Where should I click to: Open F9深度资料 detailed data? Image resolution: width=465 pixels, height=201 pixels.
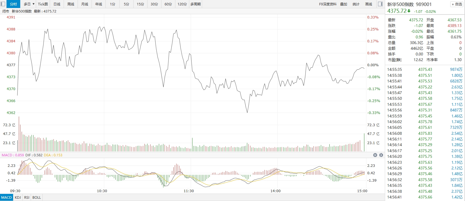[x=328, y=4]
